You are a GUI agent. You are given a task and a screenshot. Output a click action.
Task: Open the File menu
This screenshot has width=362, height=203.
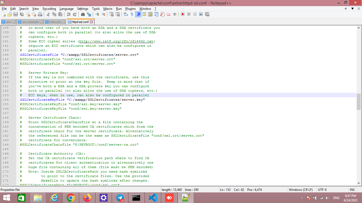click(x=4, y=9)
